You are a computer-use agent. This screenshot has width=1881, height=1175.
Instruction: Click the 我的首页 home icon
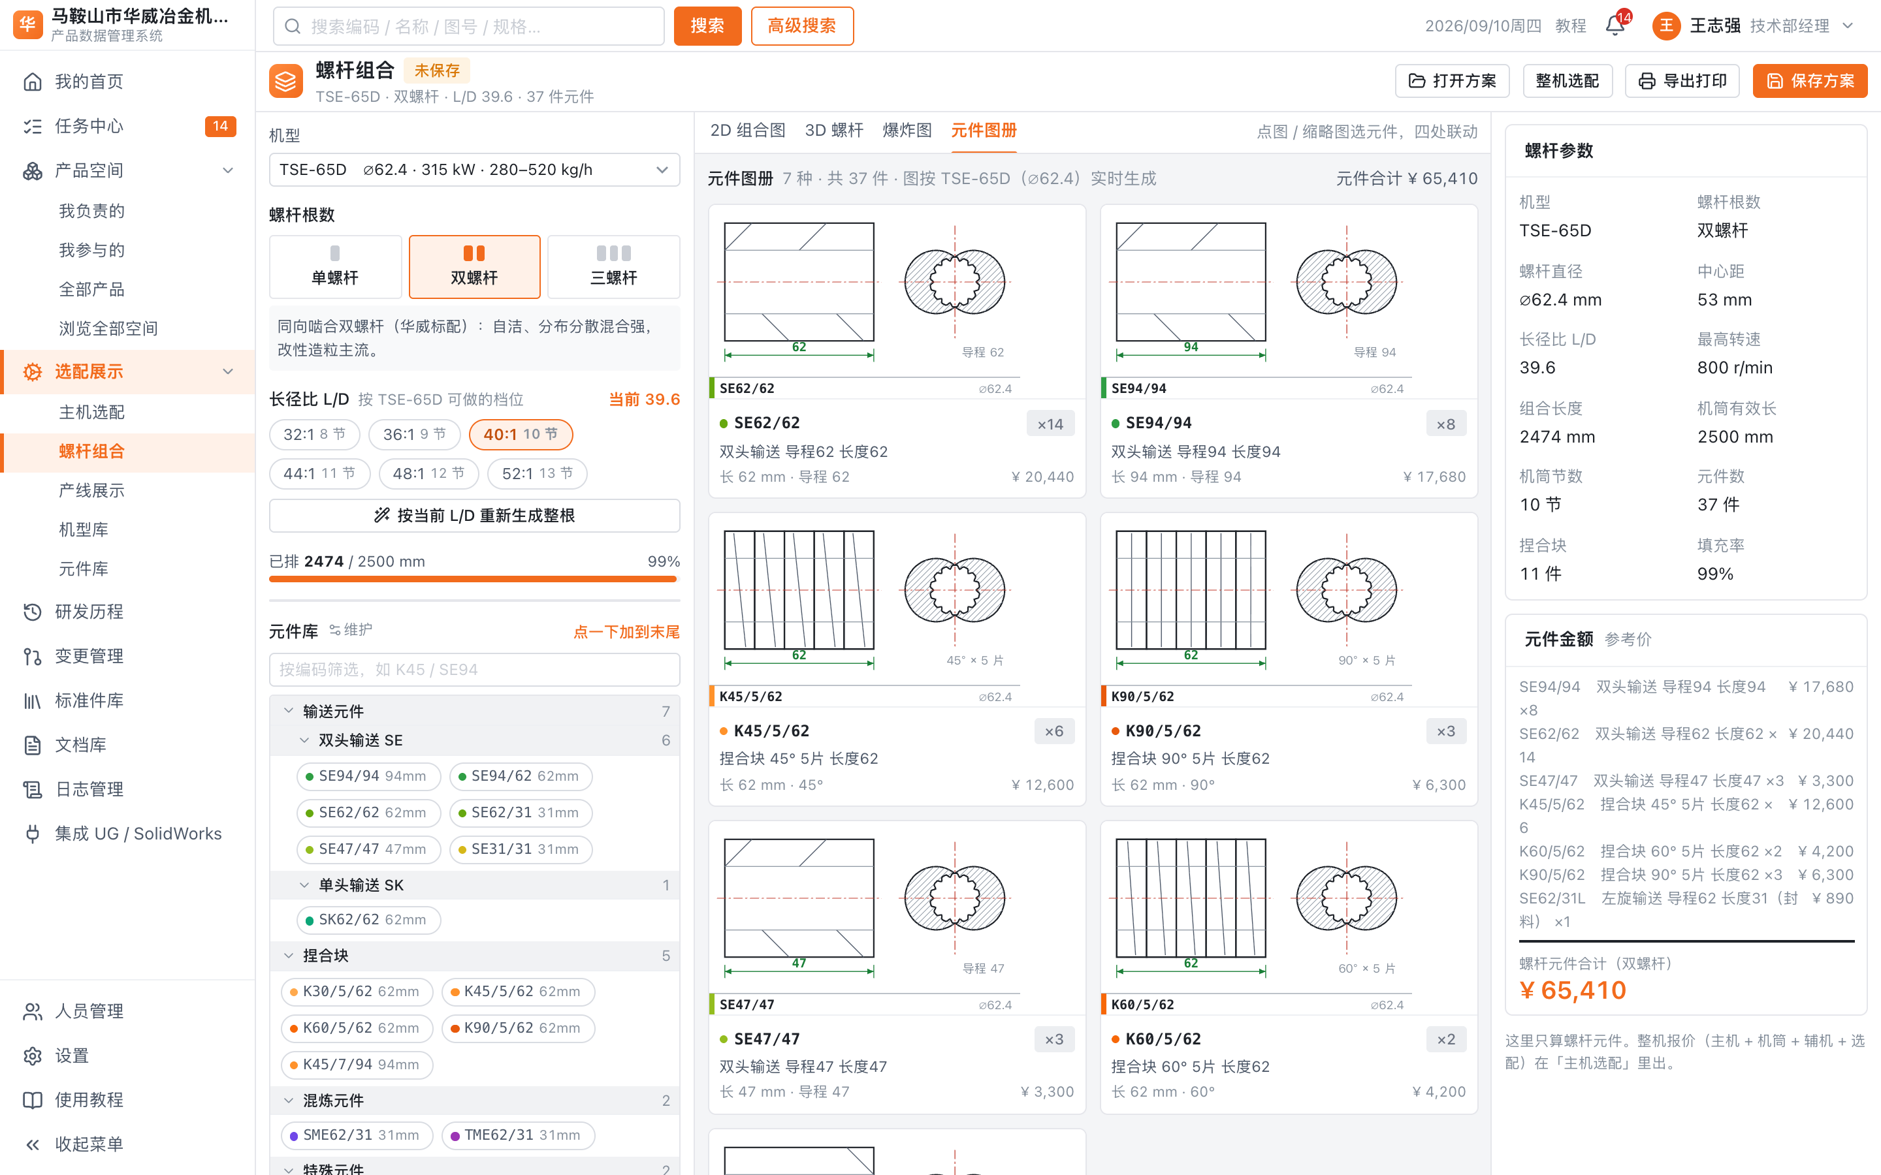coord(32,82)
